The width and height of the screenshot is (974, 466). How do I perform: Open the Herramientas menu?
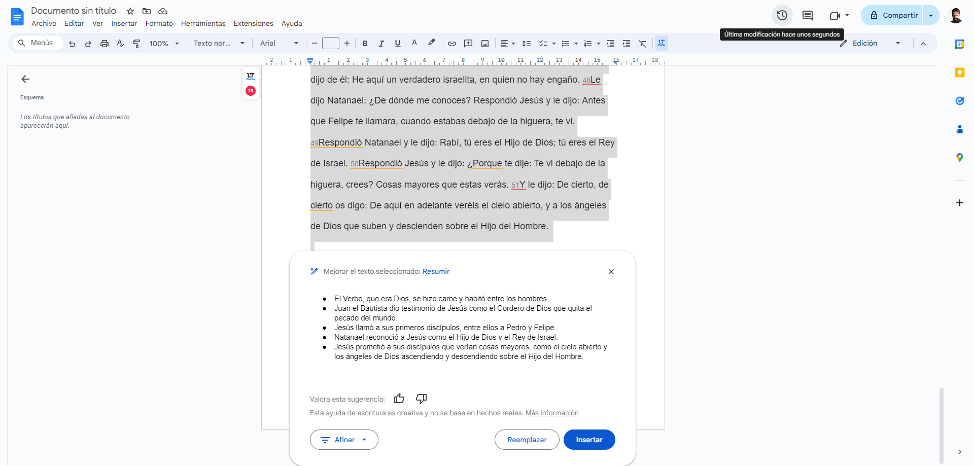[x=203, y=23]
